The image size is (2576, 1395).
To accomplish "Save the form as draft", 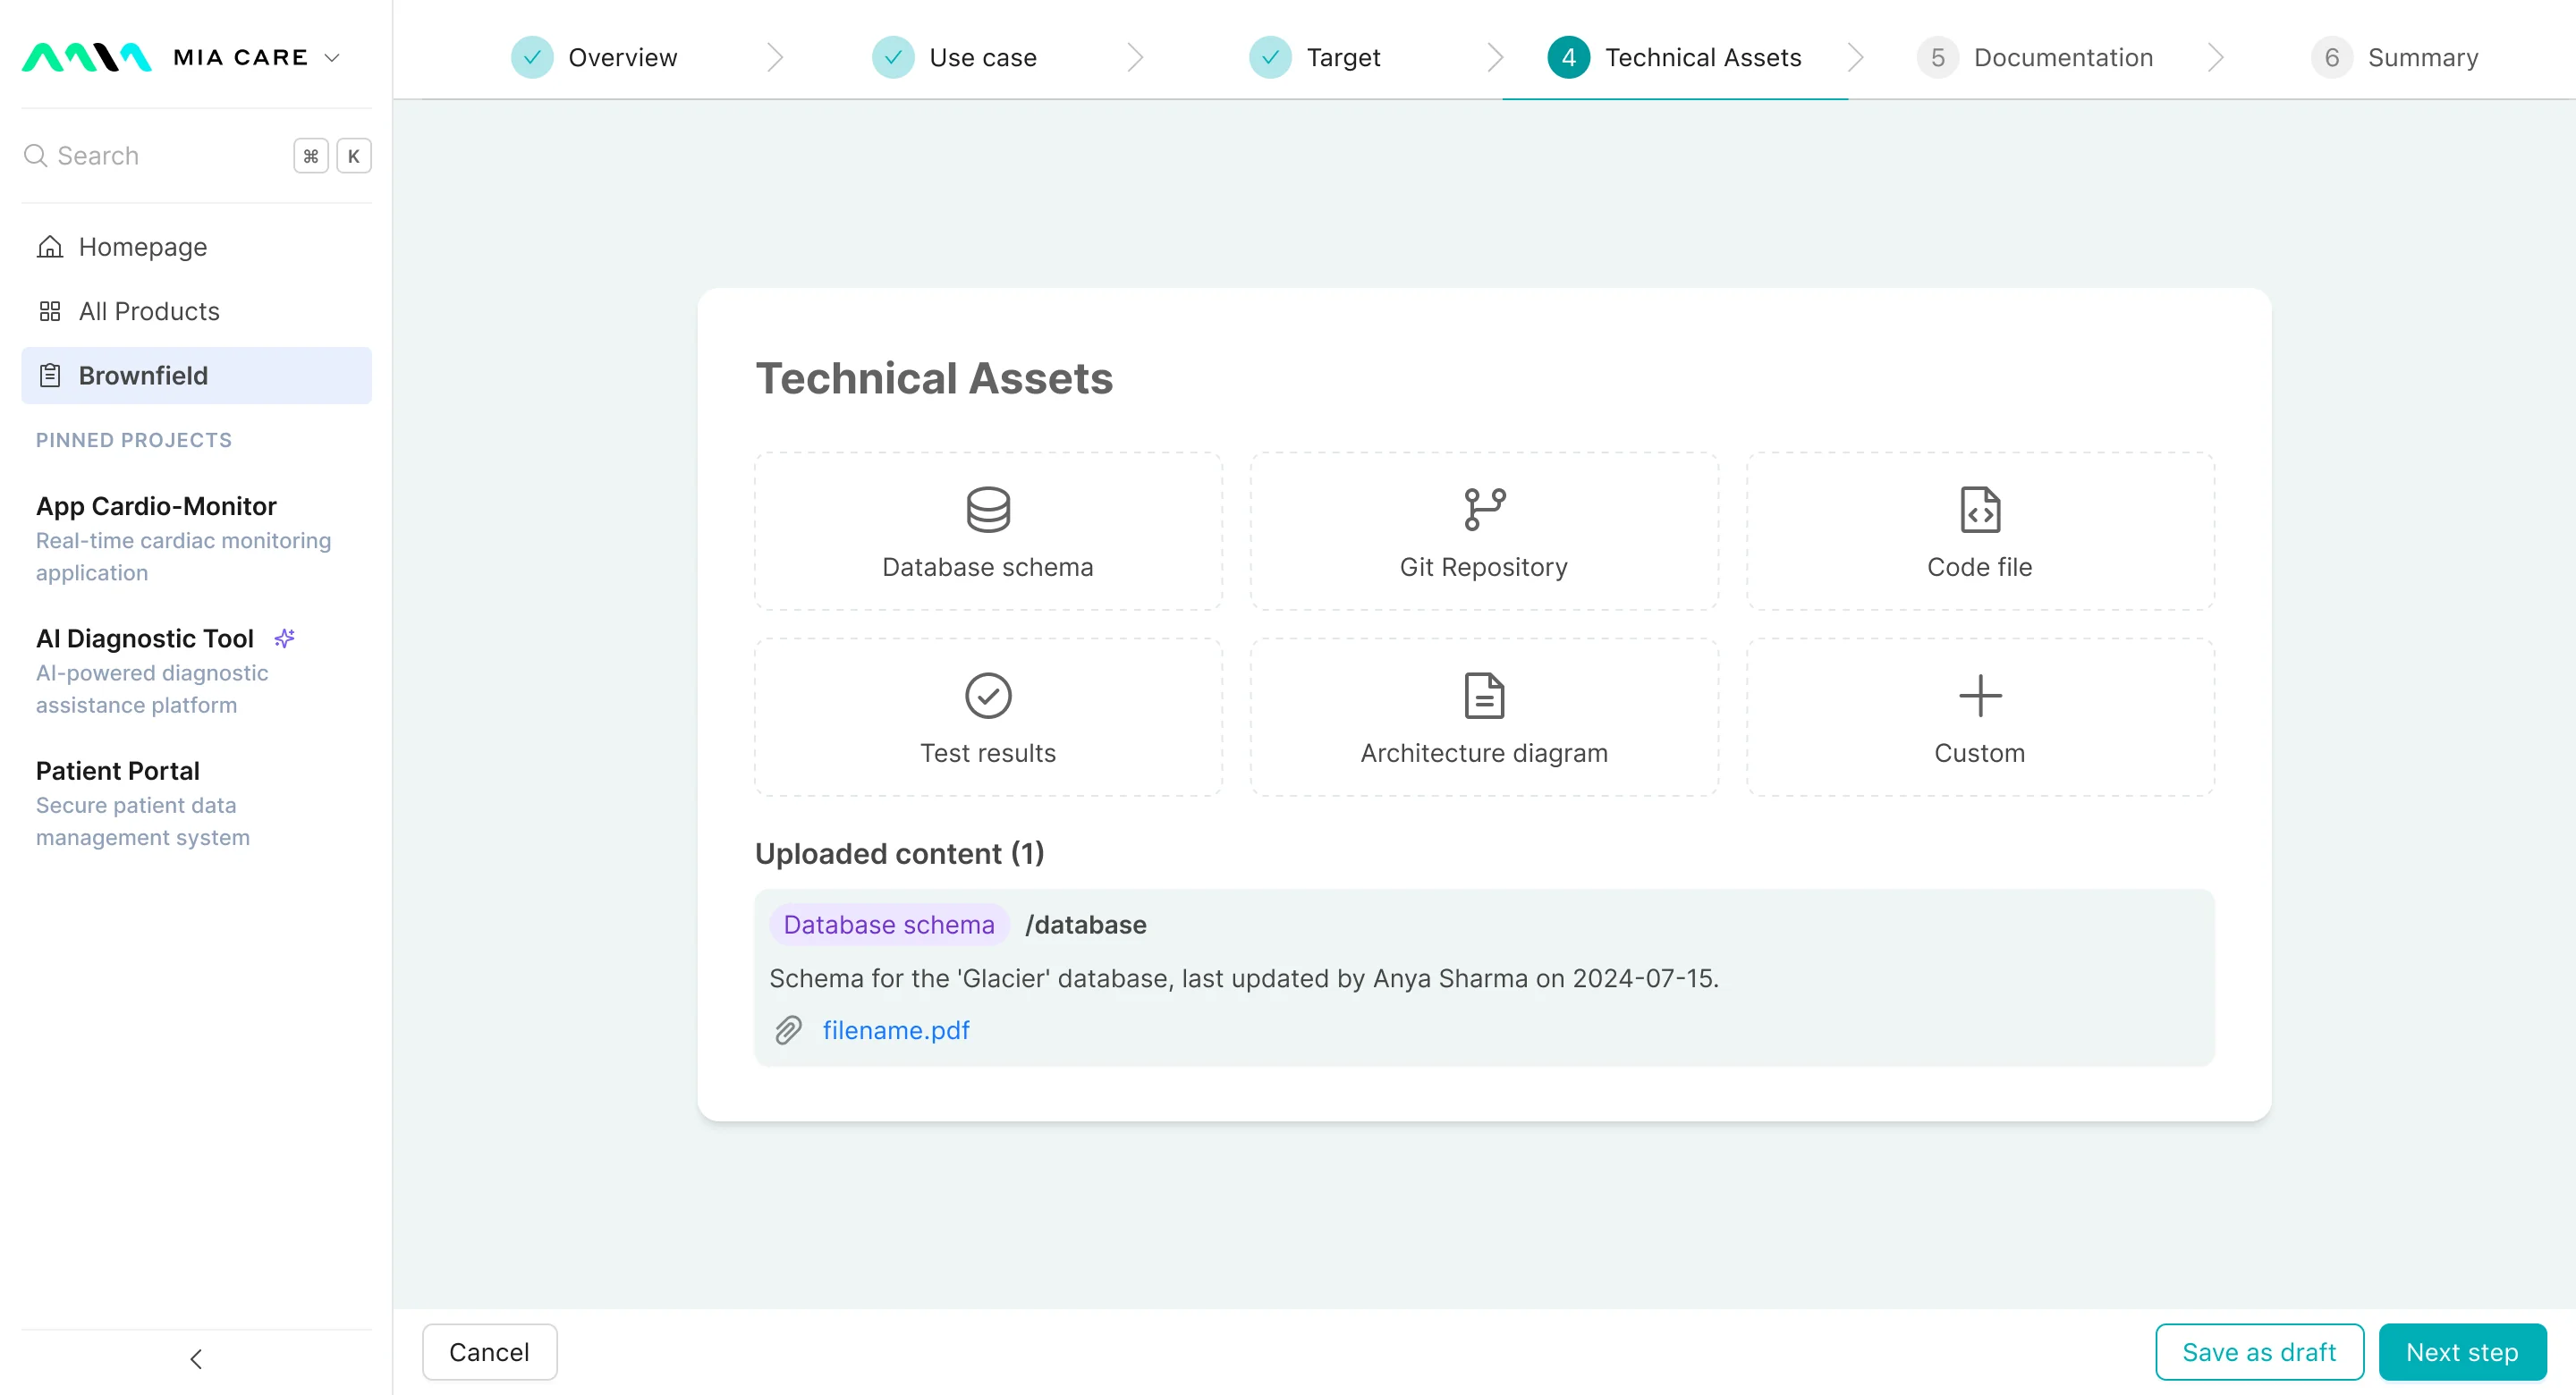I will (x=2259, y=1351).
